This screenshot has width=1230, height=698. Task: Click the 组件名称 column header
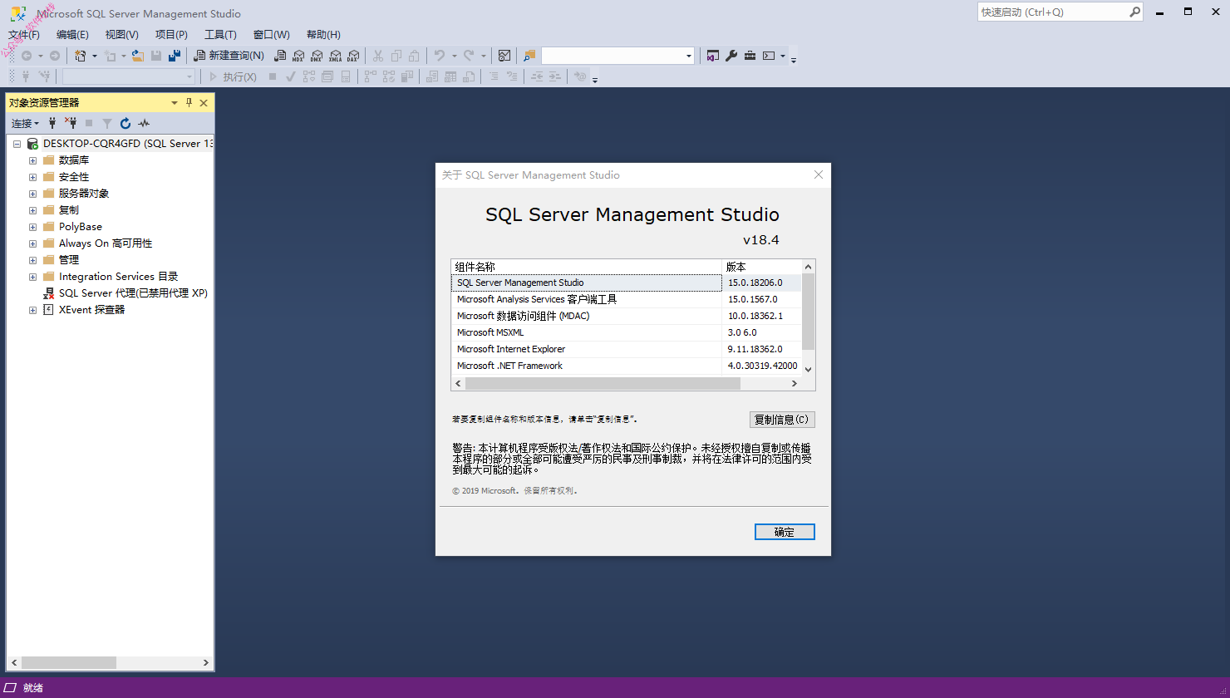[x=587, y=267]
